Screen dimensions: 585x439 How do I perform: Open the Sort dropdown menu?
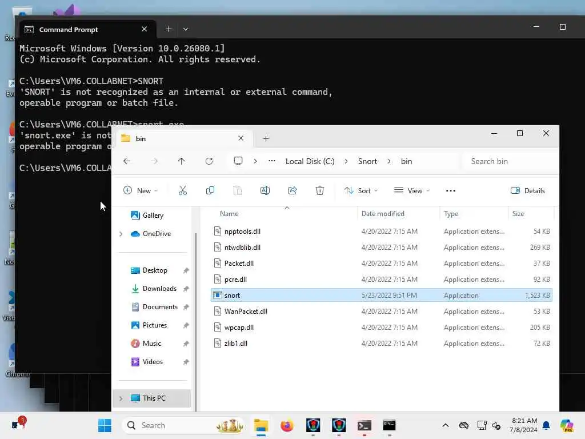[x=361, y=191]
